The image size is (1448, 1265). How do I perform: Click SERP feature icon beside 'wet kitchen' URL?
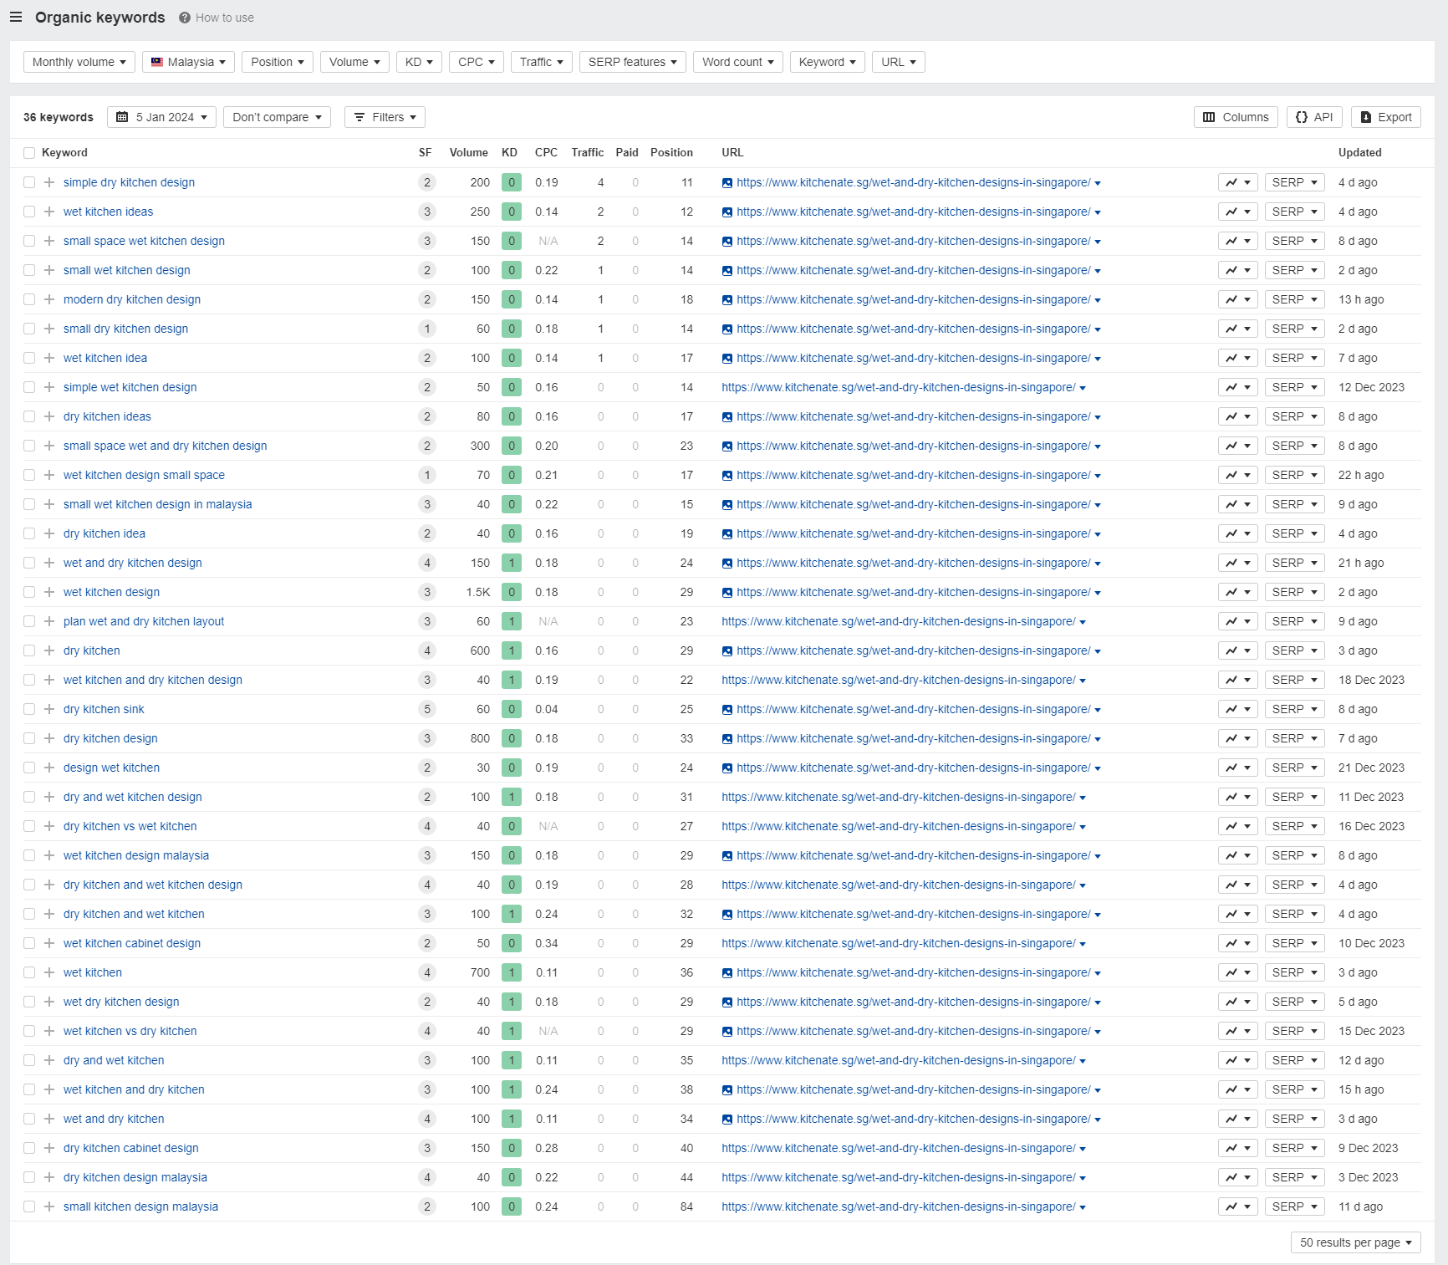[x=727, y=973]
